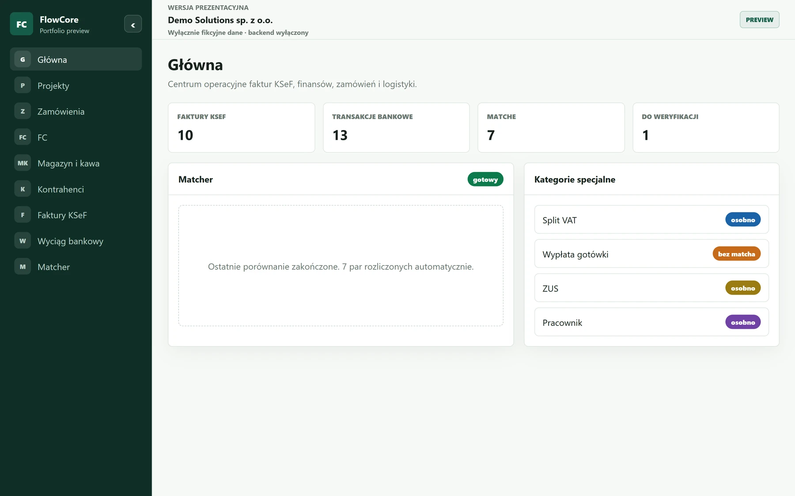Navigate to Kontrahenci section
This screenshot has height=496, width=795.
(76, 189)
